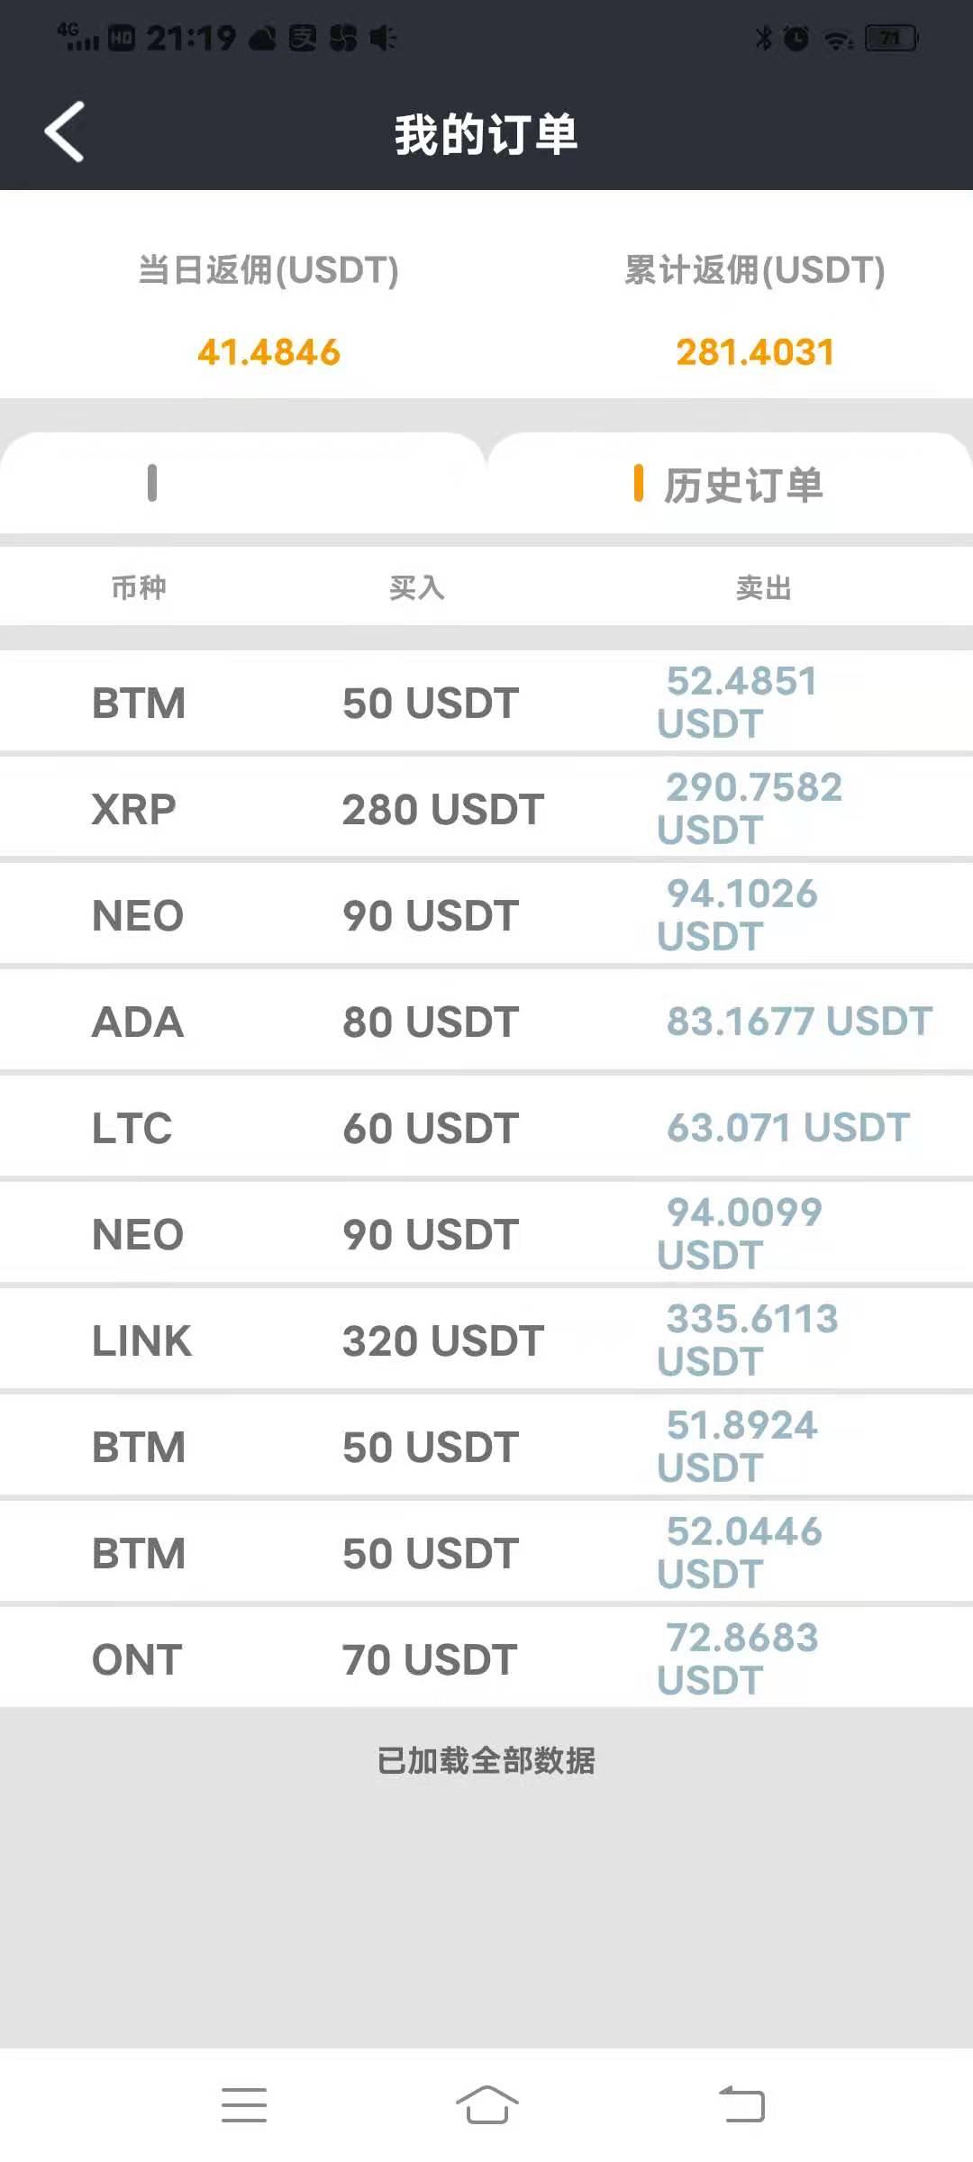Screen dimensions: 973x2162
Task: Tap the Wi-Fi signal status icon
Action: coord(840,39)
